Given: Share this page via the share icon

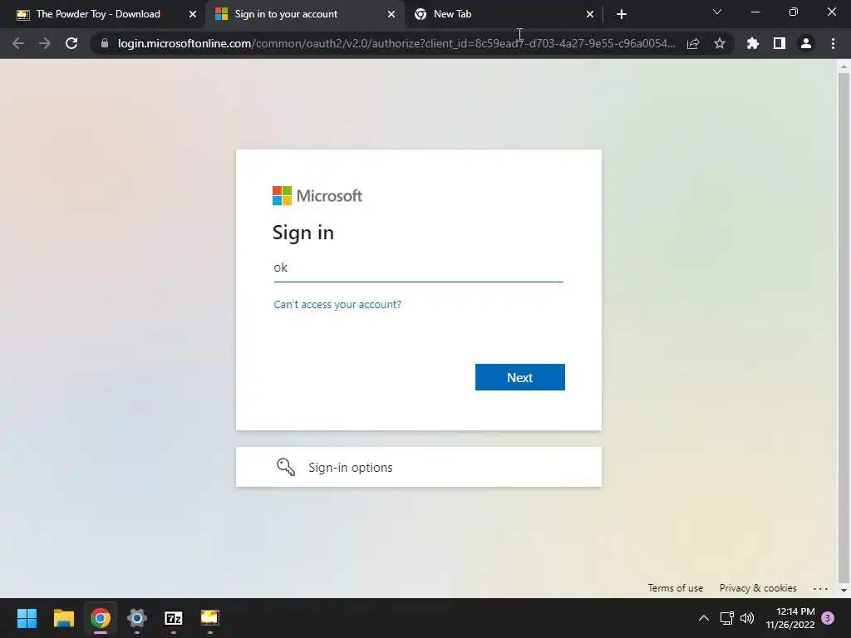Looking at the screenshot, I should (693, 43).
